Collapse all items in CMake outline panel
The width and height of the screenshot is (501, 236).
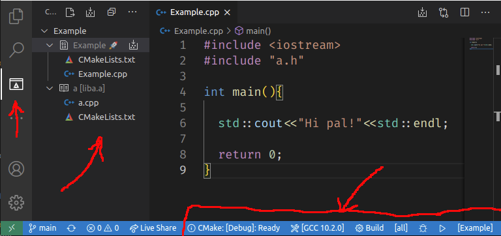pyautogui.click(x=112, y=12)
